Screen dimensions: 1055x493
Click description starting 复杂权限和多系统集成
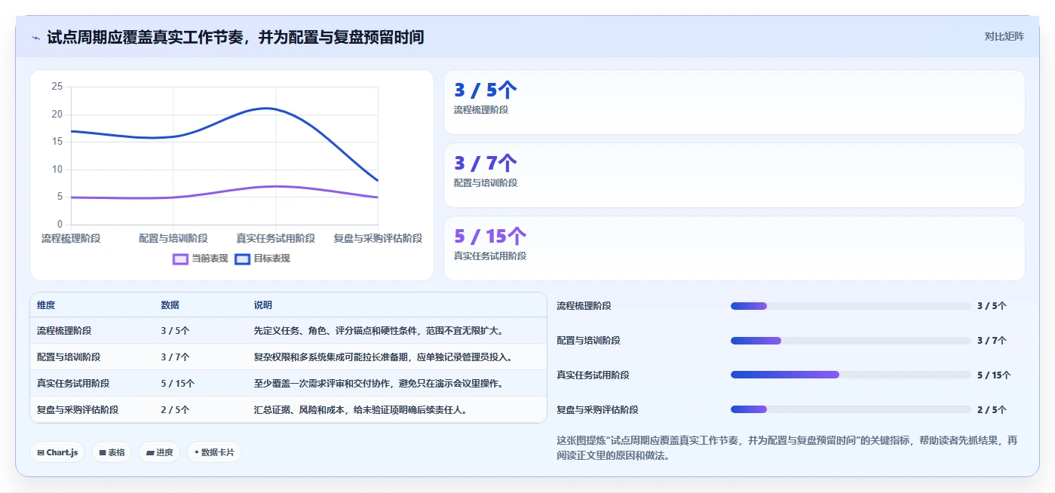[383, 357]
